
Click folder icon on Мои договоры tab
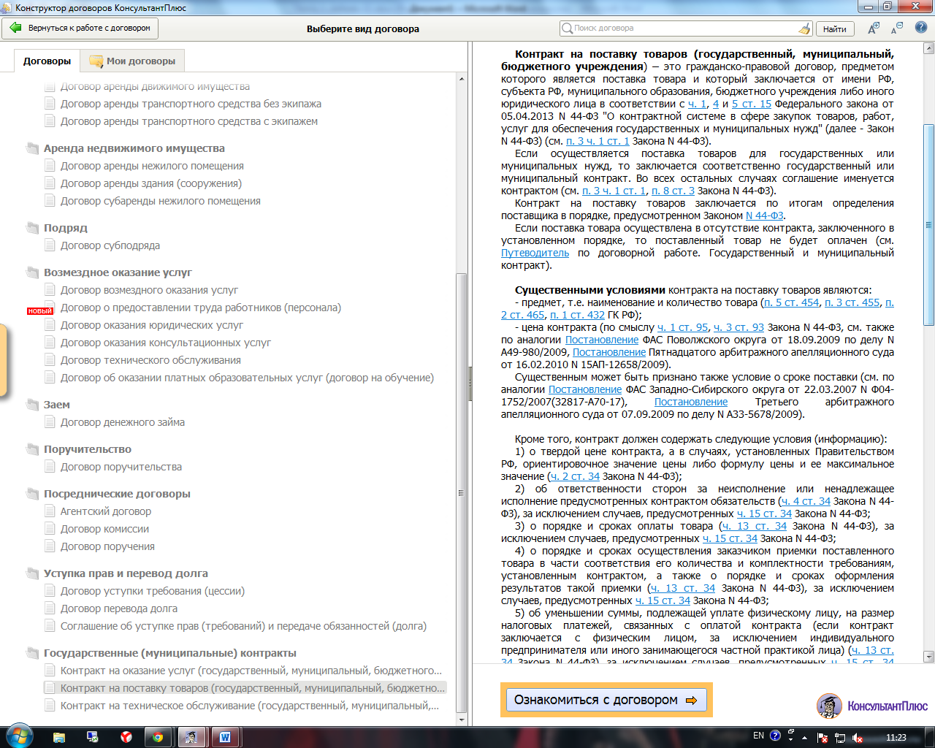96,61
